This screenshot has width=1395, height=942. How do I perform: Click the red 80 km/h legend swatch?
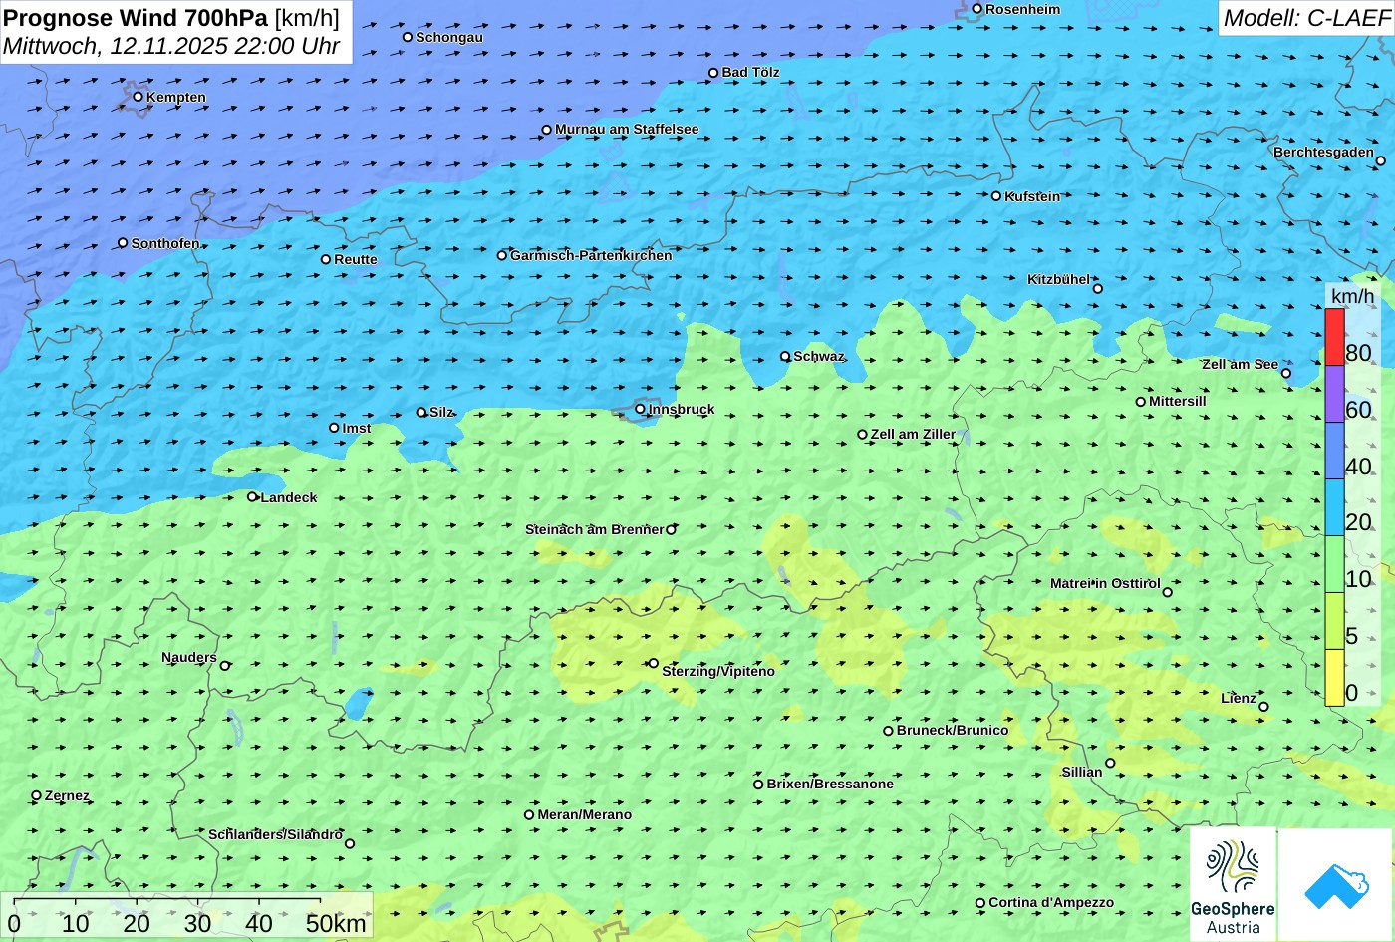[x=1335, y=338]
